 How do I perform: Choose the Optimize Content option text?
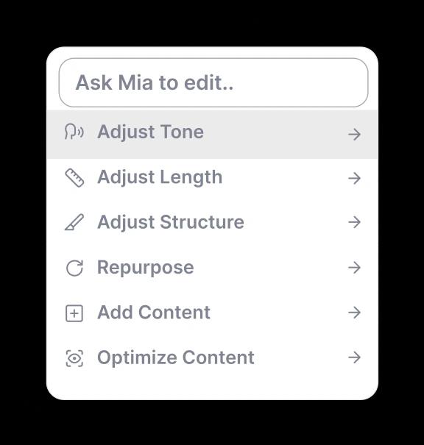(175, 358)
